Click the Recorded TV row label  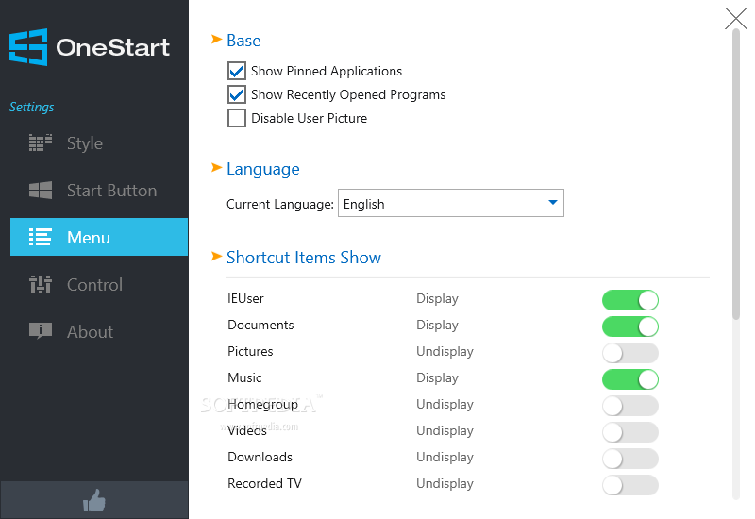tap(264, 483)
